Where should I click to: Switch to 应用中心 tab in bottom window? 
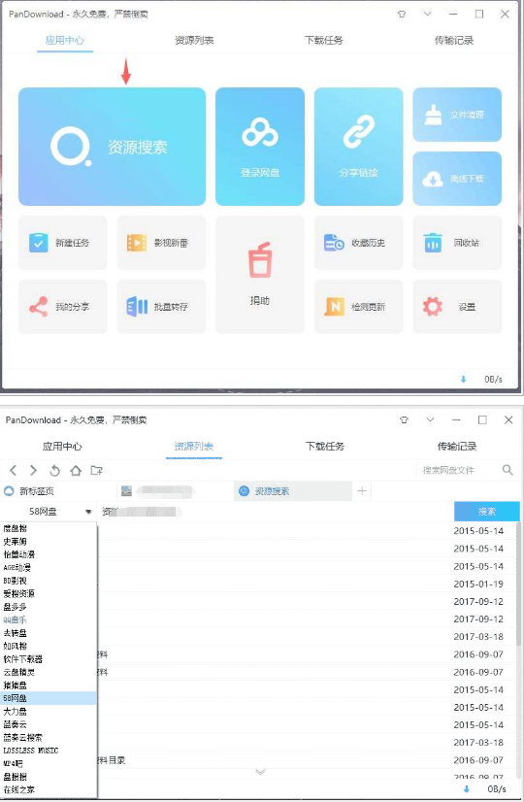(x=62, y=446)
